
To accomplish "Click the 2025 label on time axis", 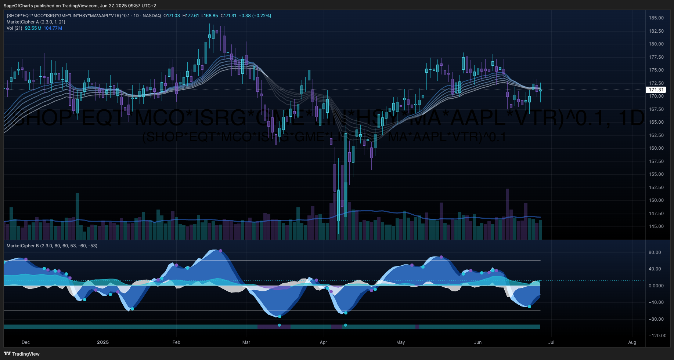I will coord(103,342).
